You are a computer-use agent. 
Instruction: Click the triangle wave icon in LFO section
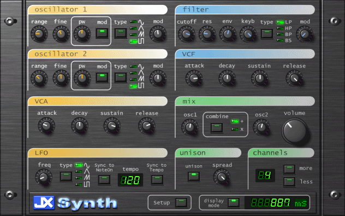pos(87,171)
